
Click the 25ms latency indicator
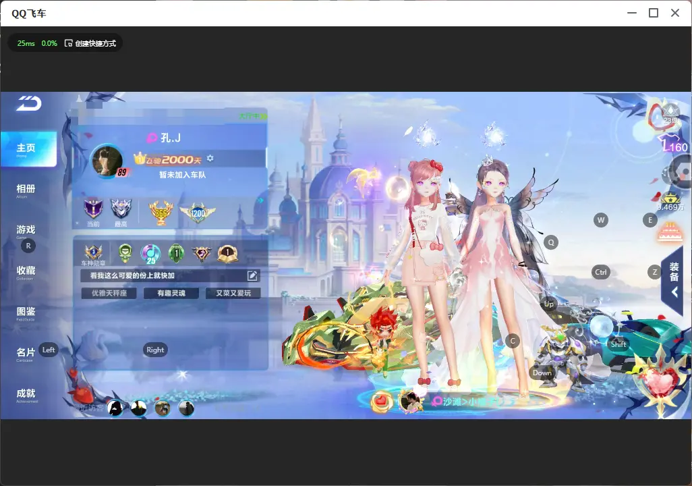tap(26, 43)
